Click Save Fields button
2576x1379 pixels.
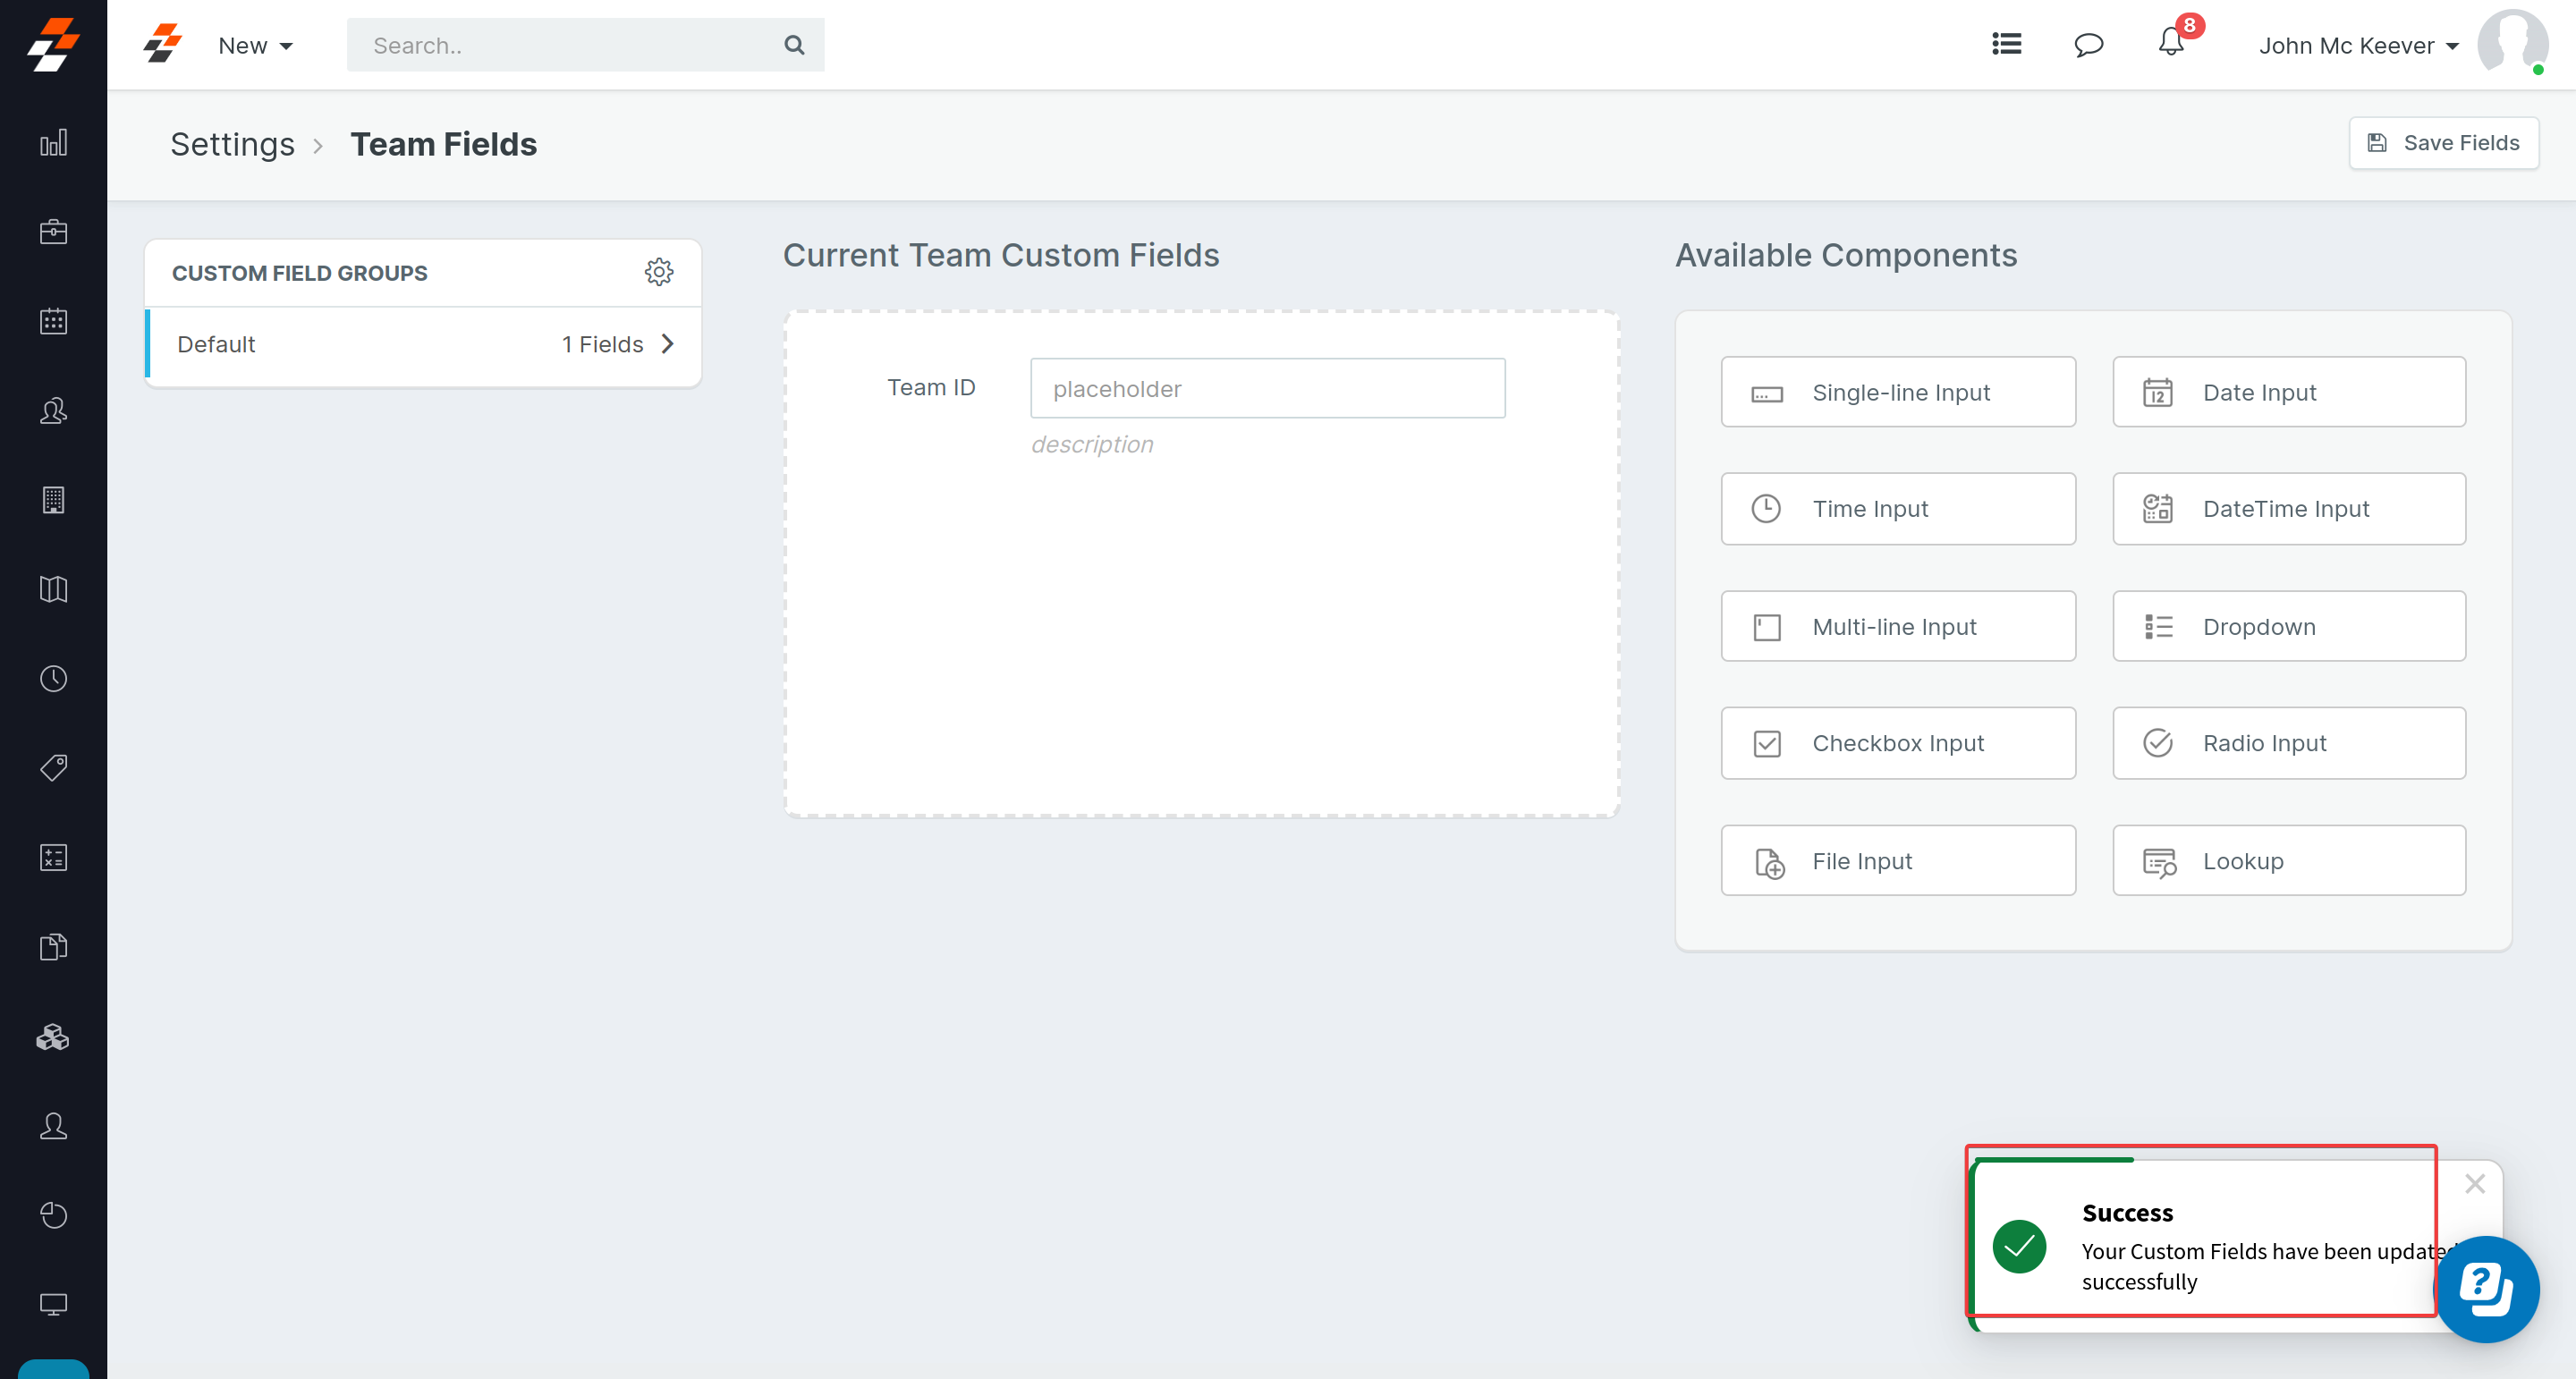(2443, 143)
